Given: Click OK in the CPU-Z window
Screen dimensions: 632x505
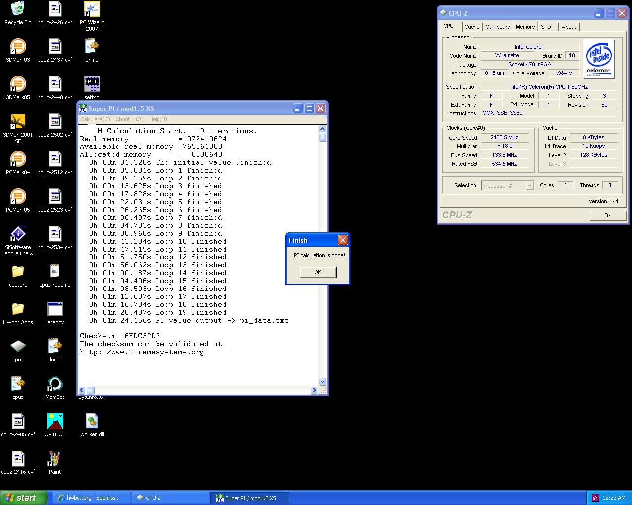Looking at the screenshot, I should 608,215.
